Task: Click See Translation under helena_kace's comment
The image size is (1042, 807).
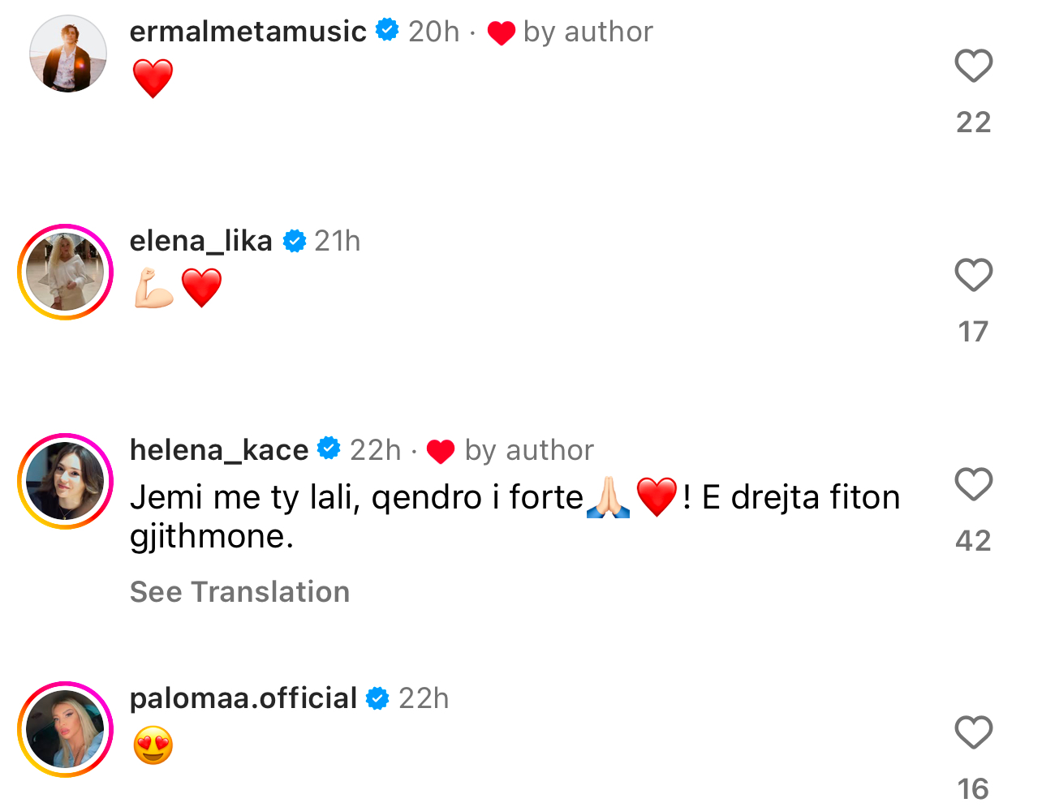Action: point(239,592)
